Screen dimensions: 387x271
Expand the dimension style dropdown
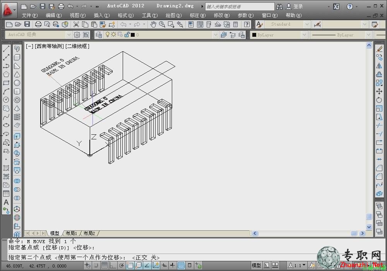[365, 24]
